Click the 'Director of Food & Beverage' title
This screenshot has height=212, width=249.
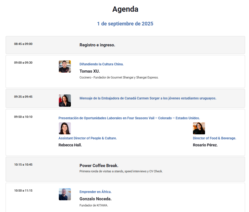pos(215,138)
